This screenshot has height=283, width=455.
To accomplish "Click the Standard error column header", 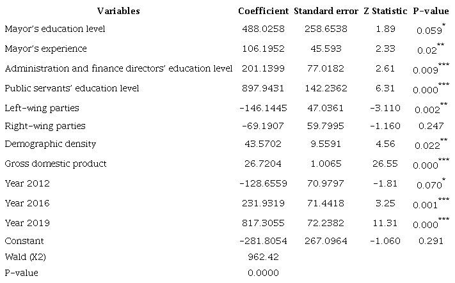I will [x=326, y=11].
